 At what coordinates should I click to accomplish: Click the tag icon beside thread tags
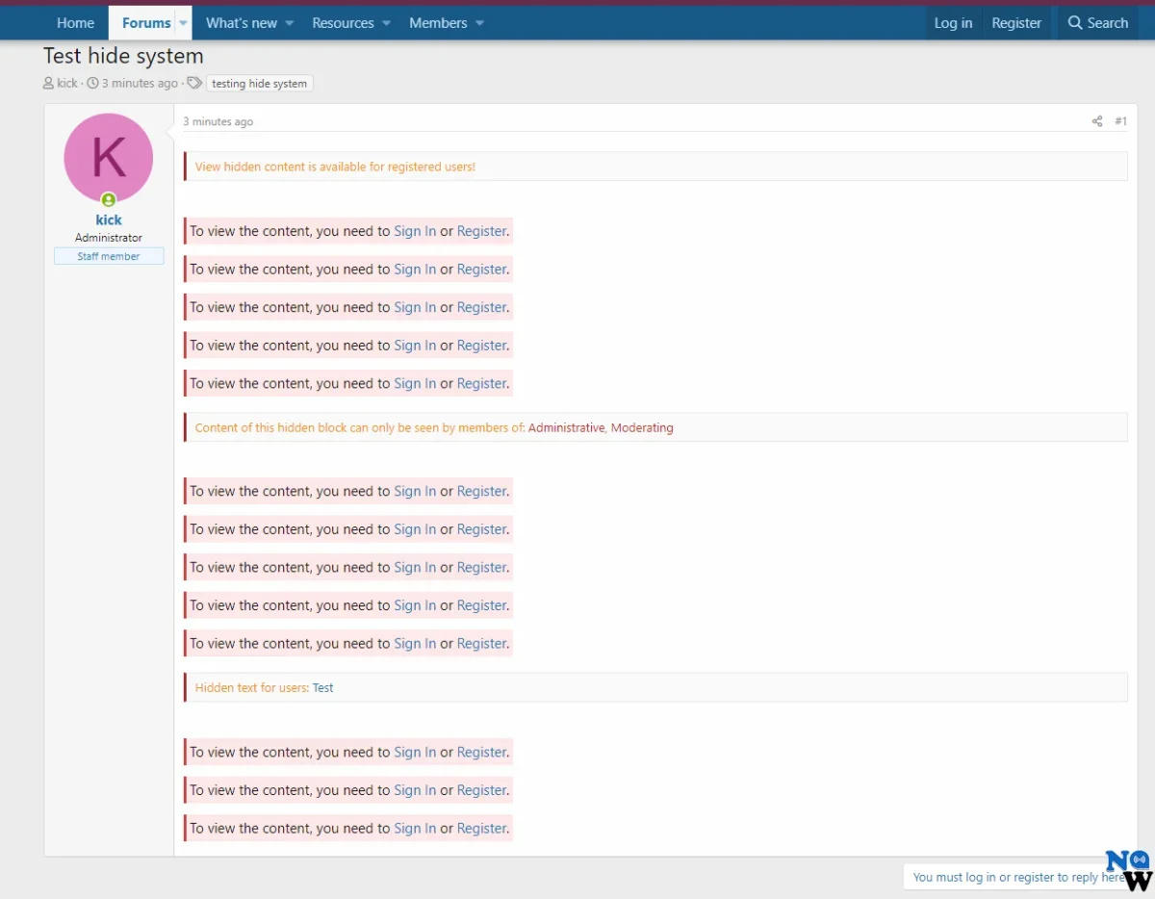[x=194, y=84]
